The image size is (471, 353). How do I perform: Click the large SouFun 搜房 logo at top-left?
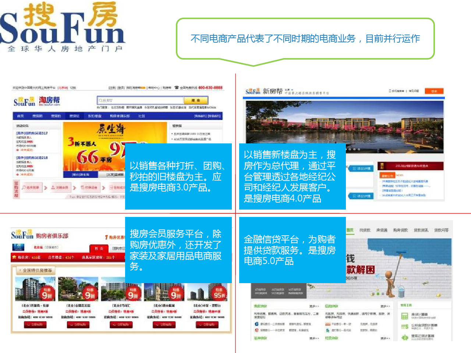63,27
